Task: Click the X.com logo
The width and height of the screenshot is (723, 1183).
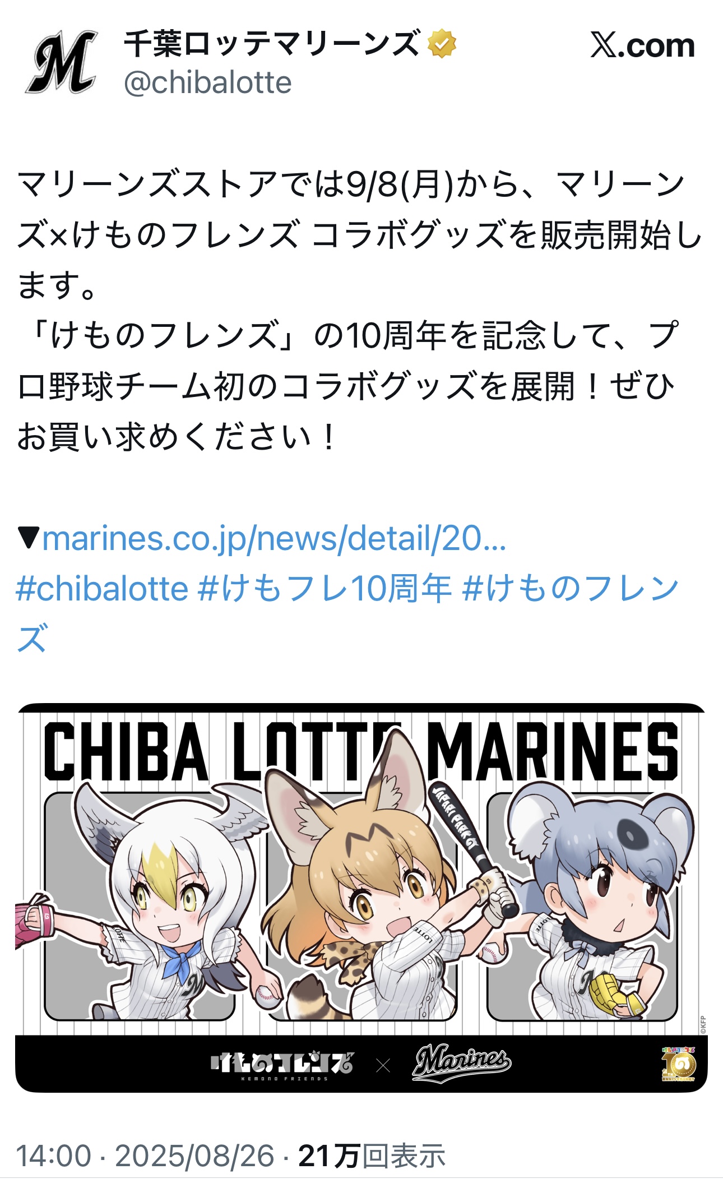Action: 642,45
